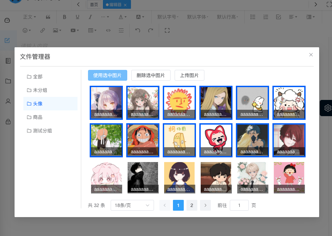Insert a link using the chain icon
332x236 pixels.
43,30
